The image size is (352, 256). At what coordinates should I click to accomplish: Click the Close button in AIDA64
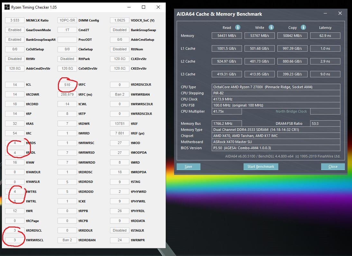pyautogui.click(x=333, y=166)
